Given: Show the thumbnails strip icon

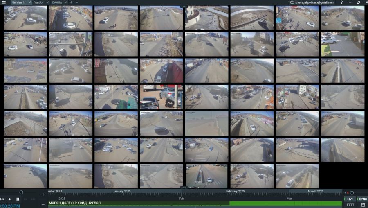Looking at the screenshot, I should (350, 205).
